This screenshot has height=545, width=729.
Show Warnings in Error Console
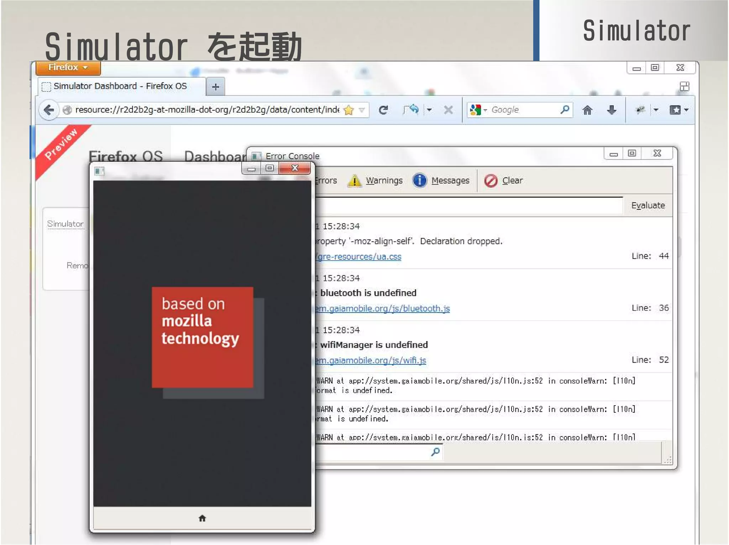[x=375, y=181]
